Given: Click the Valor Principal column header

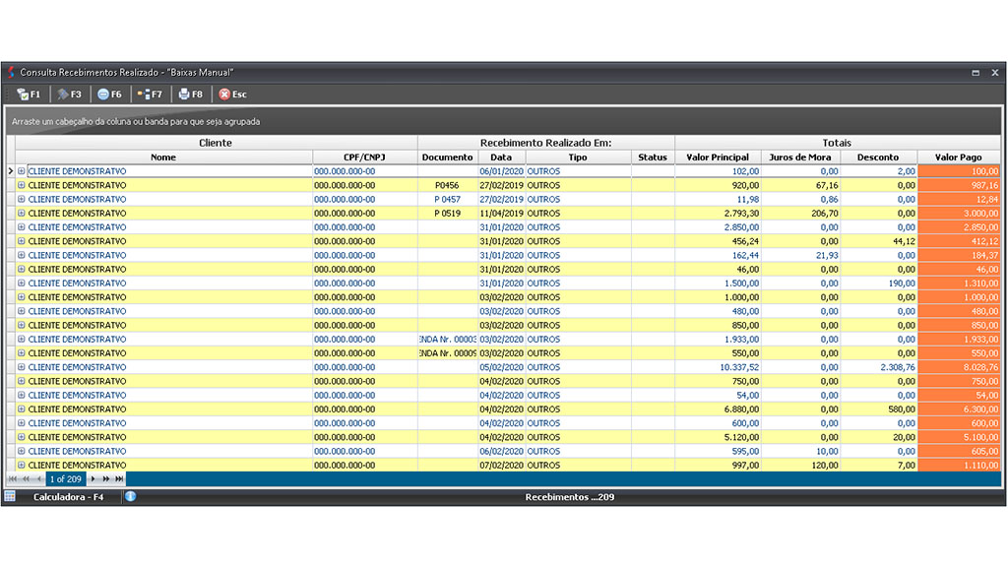Looking at the screenshot, I should pyautogui.click(x=718, y=157).
